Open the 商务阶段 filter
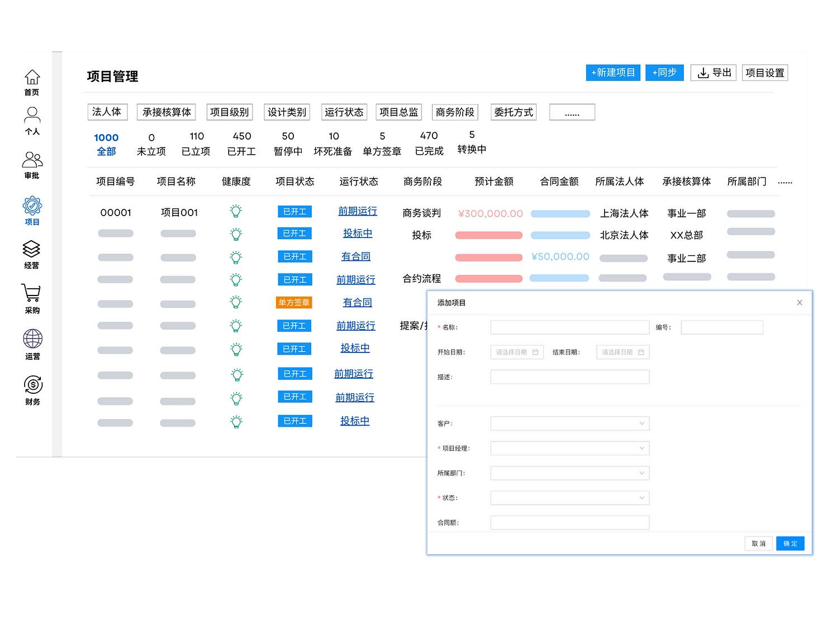The width and height of the screenshot is (827, 620). (x=454, y=112)
